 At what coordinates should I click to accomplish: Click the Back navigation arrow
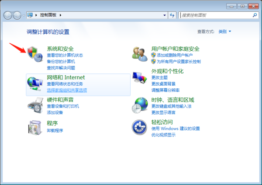(x=8, y=15)
